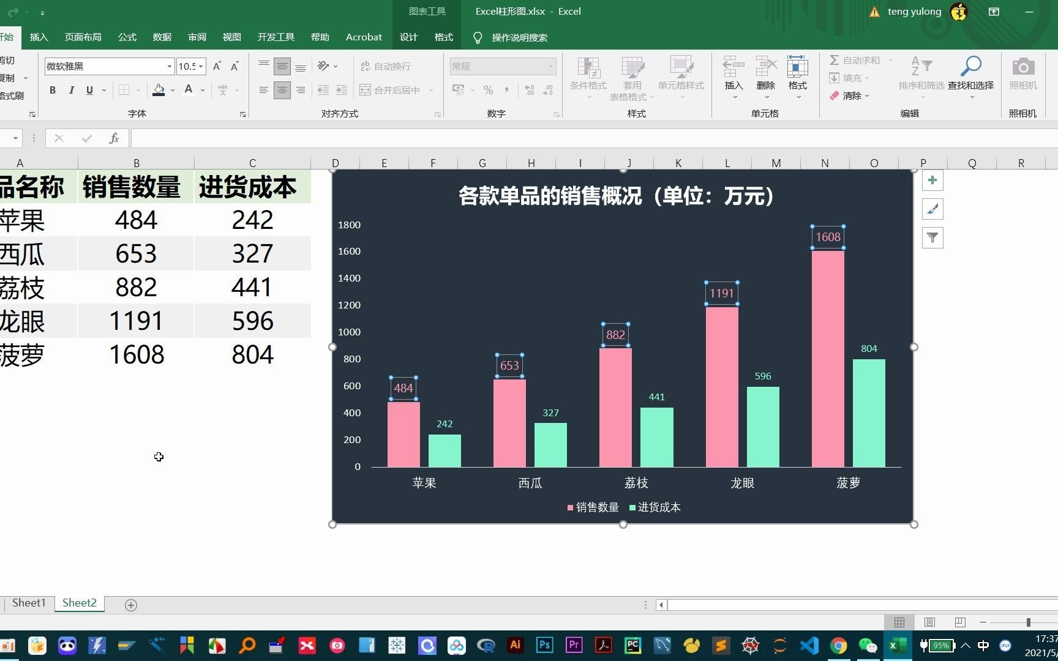Click the font color A icon
This screenshot has height=661, width=1058.
(189, 90)
